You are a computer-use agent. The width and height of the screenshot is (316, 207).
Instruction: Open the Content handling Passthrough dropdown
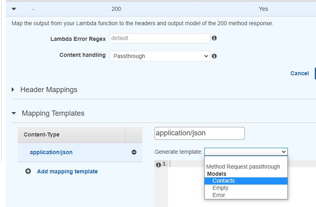[x=160, y=56]
